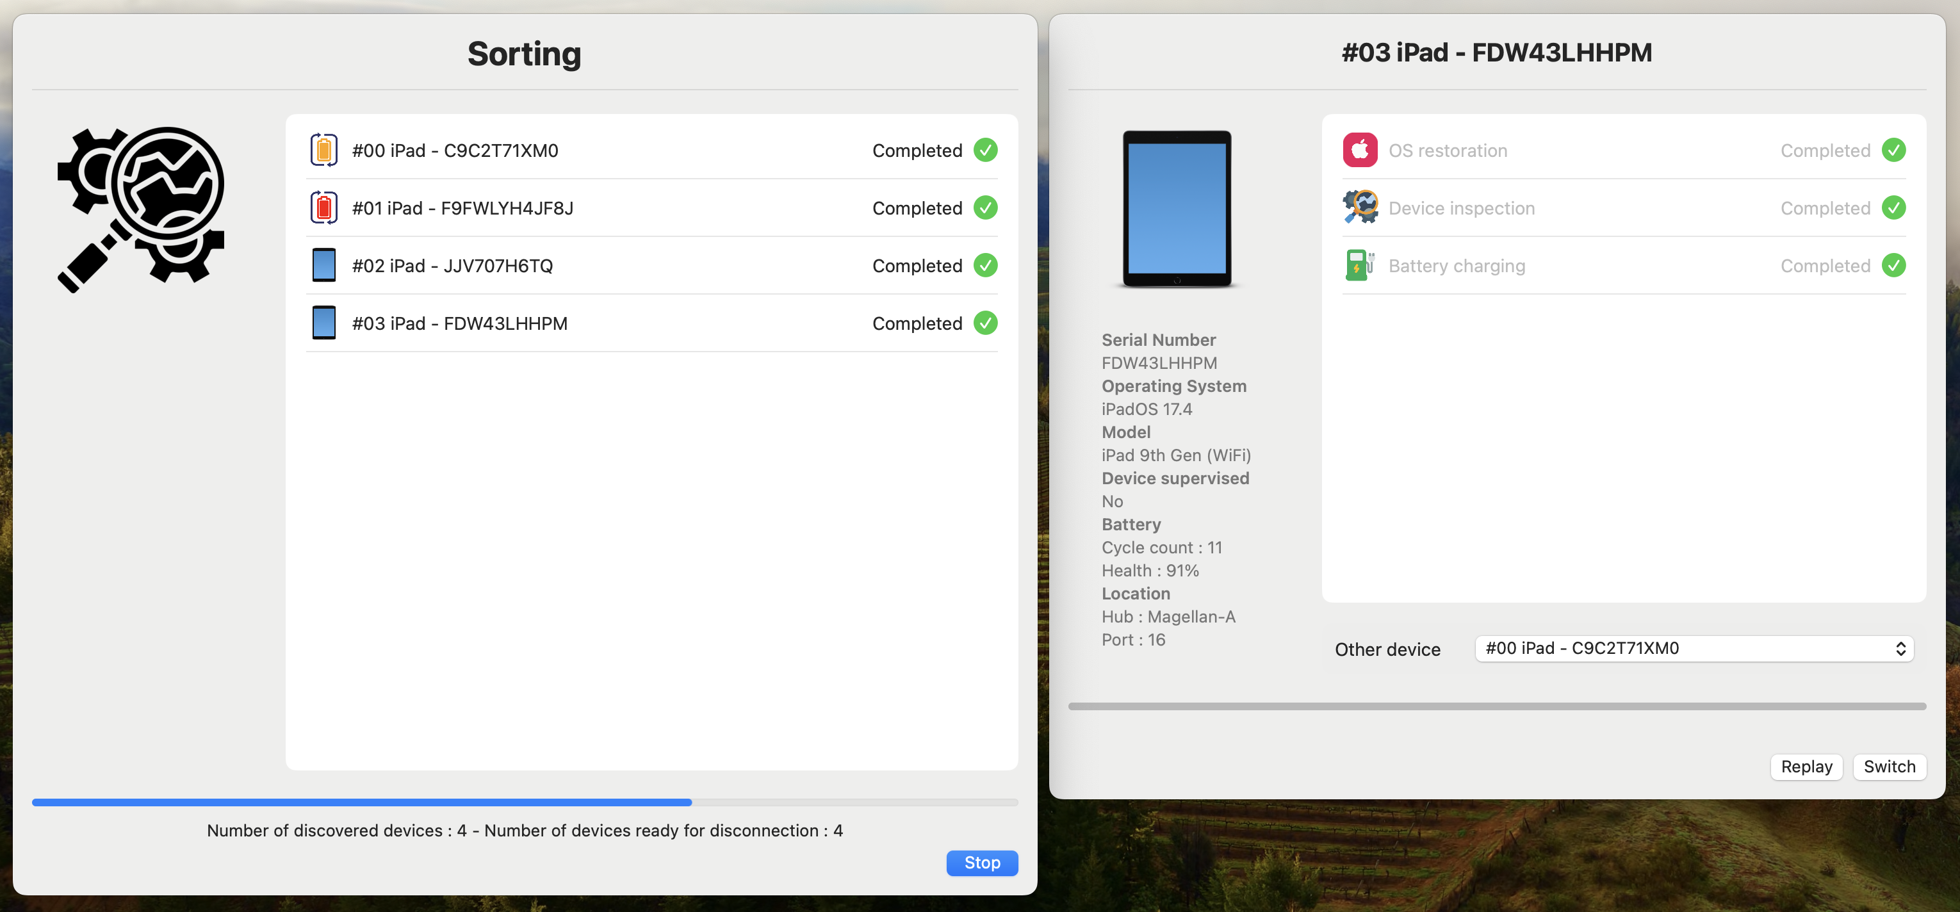
Task: Click the Device supervised heading
Action: pos(1175,478)
